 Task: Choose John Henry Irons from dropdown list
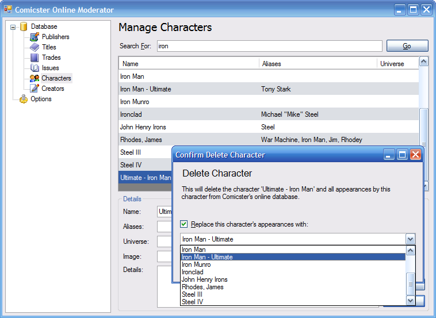pyautogui.click(x=204, y=279)
